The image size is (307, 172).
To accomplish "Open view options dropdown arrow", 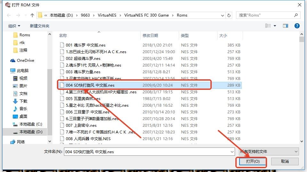I will [275, 26].
